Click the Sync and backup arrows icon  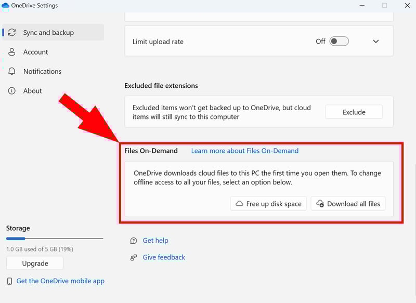(12, 32)
